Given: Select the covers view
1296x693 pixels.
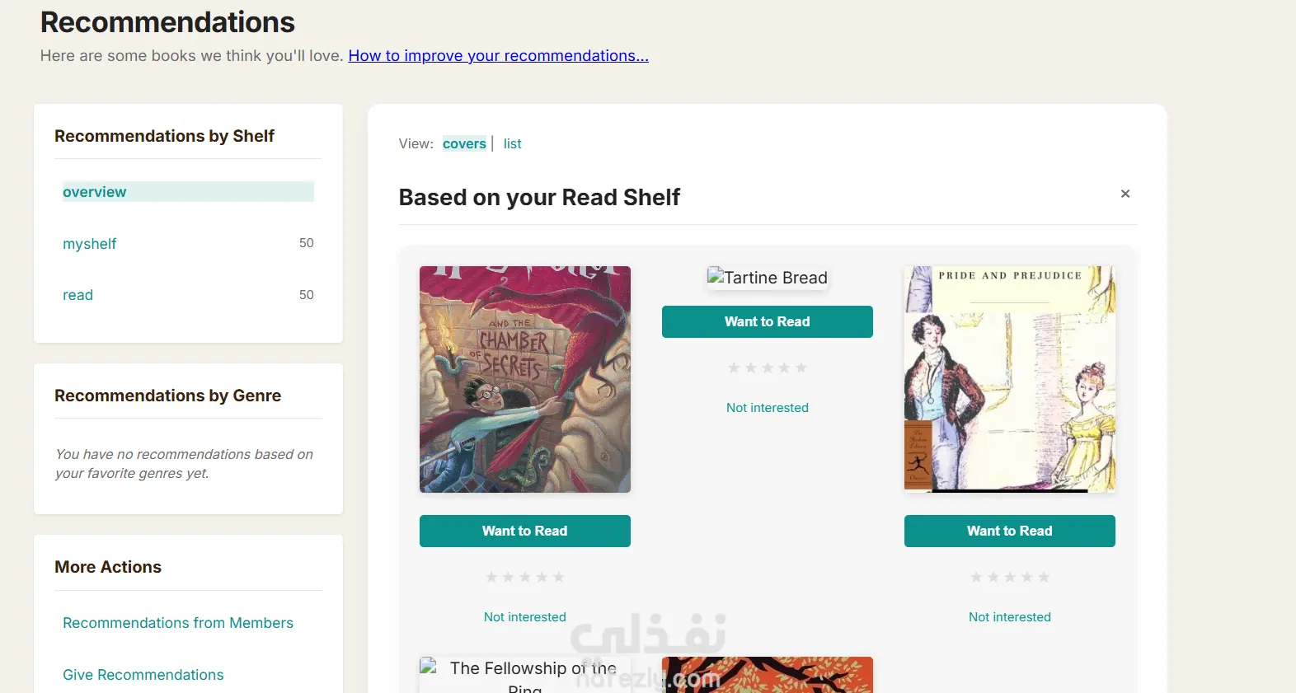Looking at the screenshot, I should [x=464, y=144].
